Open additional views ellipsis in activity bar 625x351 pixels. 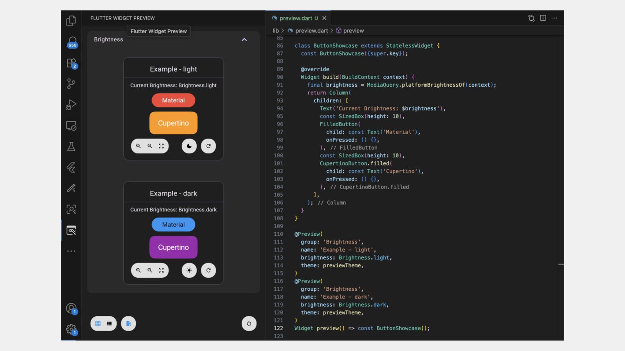pos(71,251)
